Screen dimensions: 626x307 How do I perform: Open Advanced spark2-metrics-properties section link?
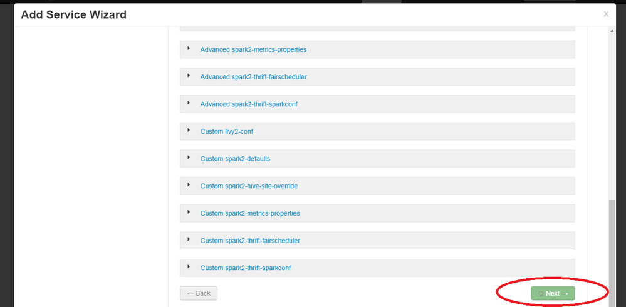click(x=253, y=49)
